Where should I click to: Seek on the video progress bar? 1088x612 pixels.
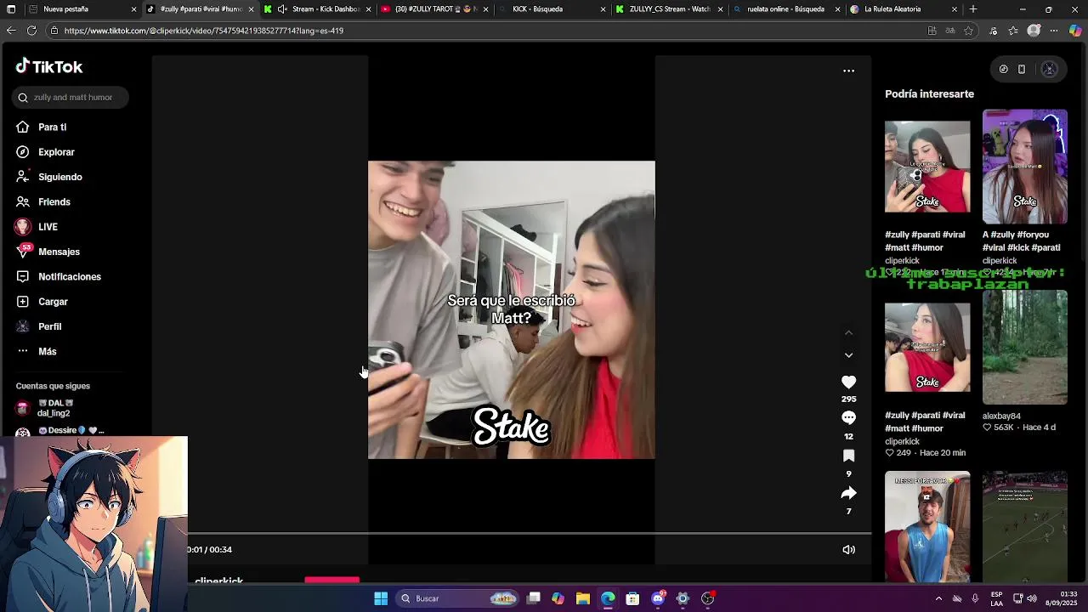pyautogui.click(x=529, y=534)
